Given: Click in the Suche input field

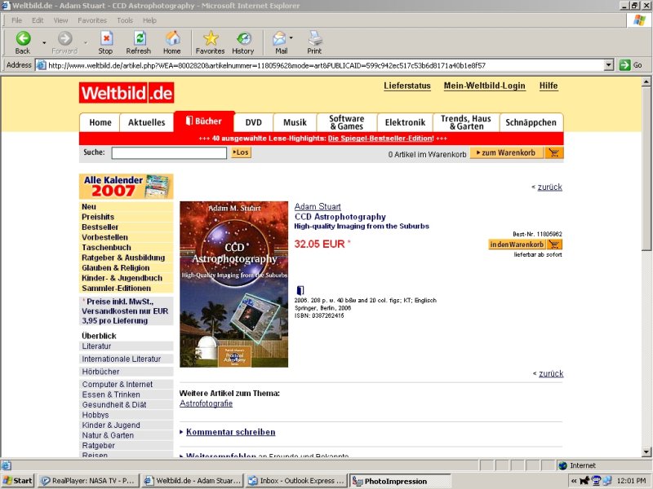Looking at the screenshot, I should click(x=169, y=153).
